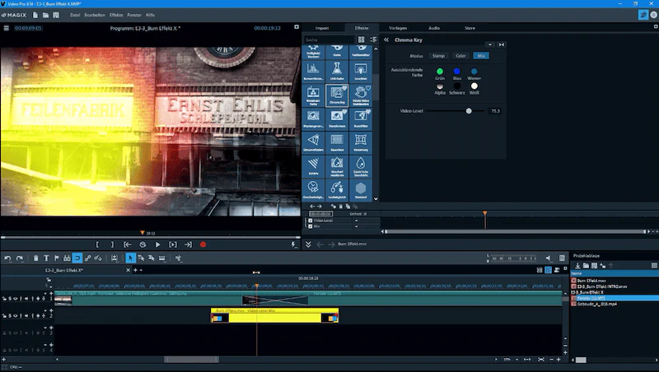The image size is (659, 372).
Task: Click the Undo arrow in timeline toolbar
Action: pos(7,258)
